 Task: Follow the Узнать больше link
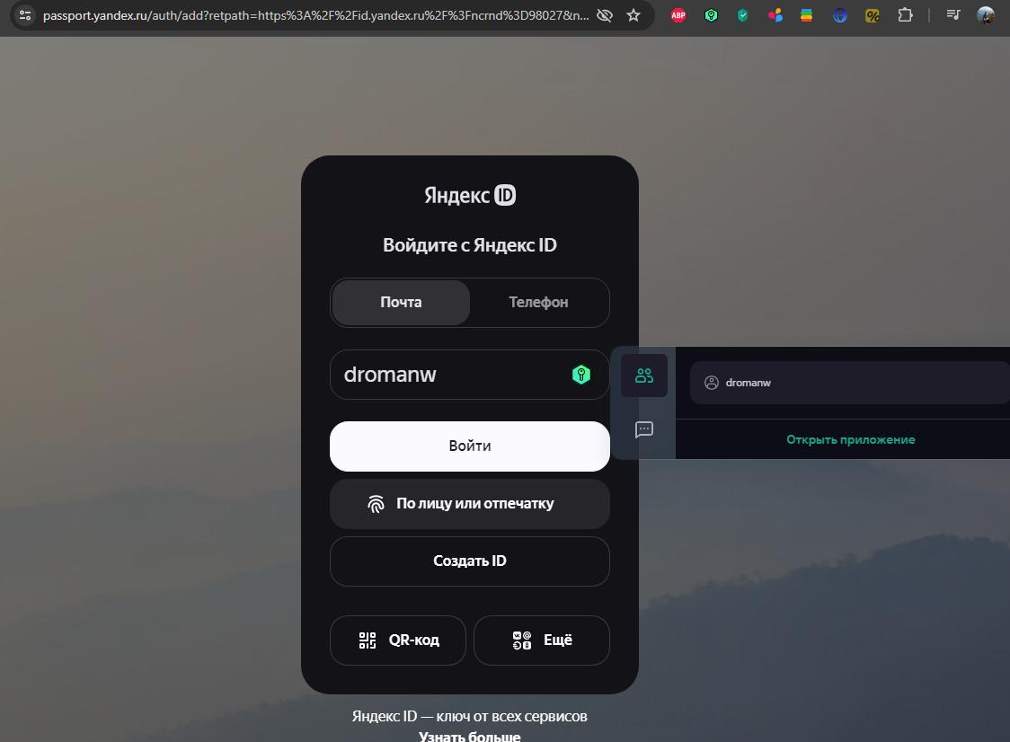470,737
